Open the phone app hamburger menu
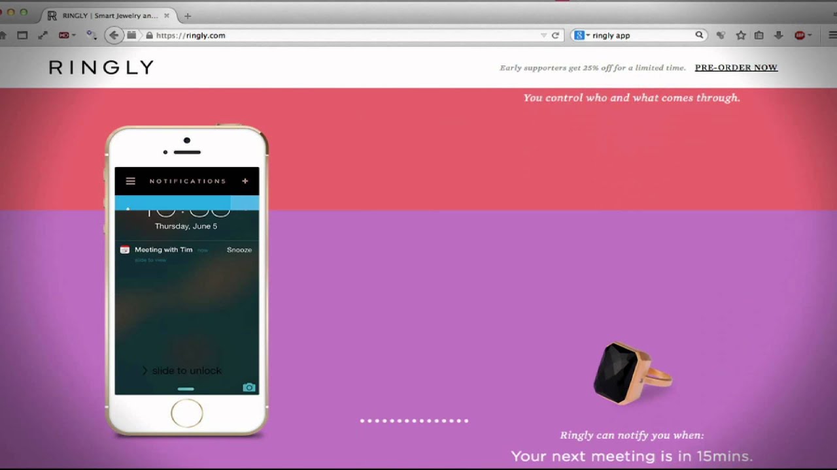 click(130, 181)
